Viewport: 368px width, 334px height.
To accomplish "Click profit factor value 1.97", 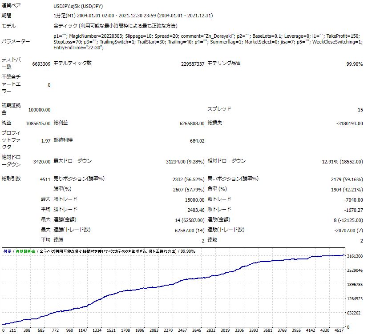I will pyautogui.click(x=46, y=141).
